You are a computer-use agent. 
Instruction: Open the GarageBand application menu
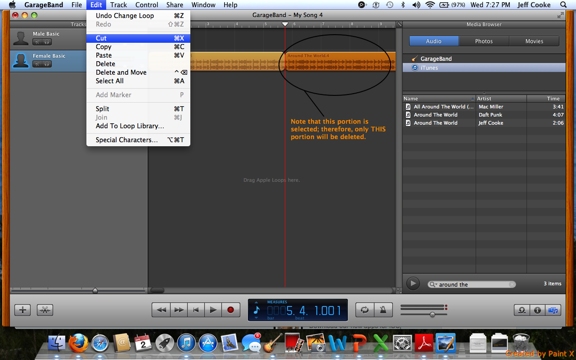pos(44,5)
